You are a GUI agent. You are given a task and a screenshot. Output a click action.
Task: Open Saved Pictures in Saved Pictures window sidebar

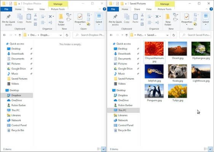pyautogui.click(x=124, y=79)
